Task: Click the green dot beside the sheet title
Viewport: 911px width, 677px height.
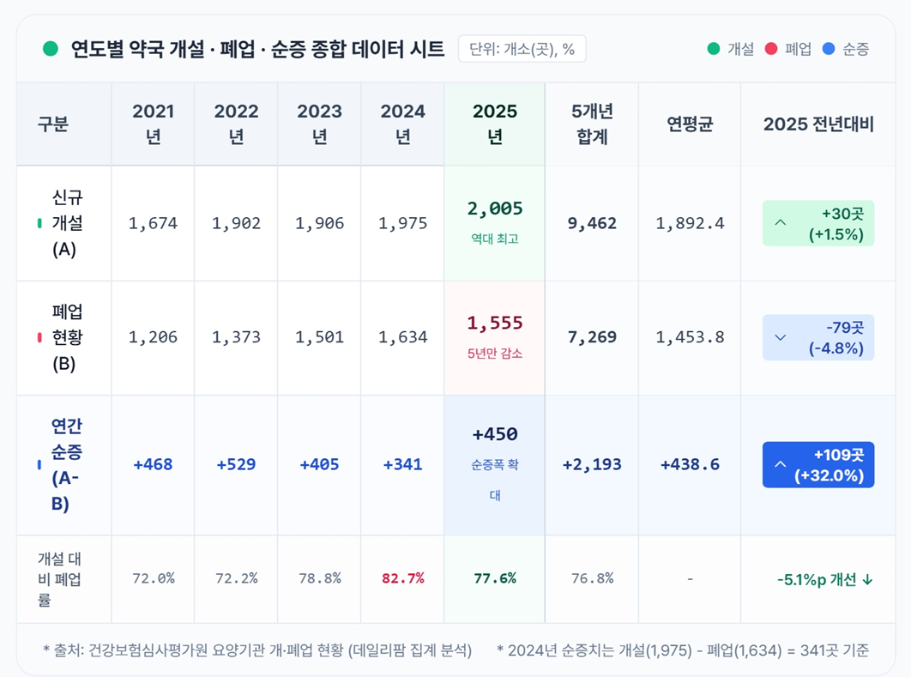Action: [51, 49]
